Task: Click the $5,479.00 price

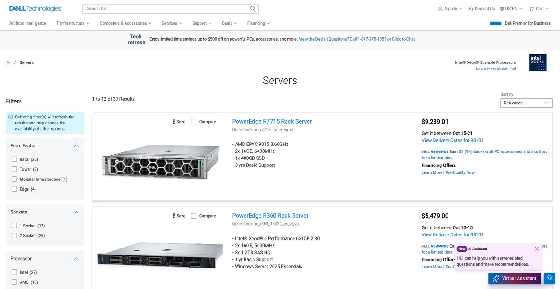Action: 435,216
